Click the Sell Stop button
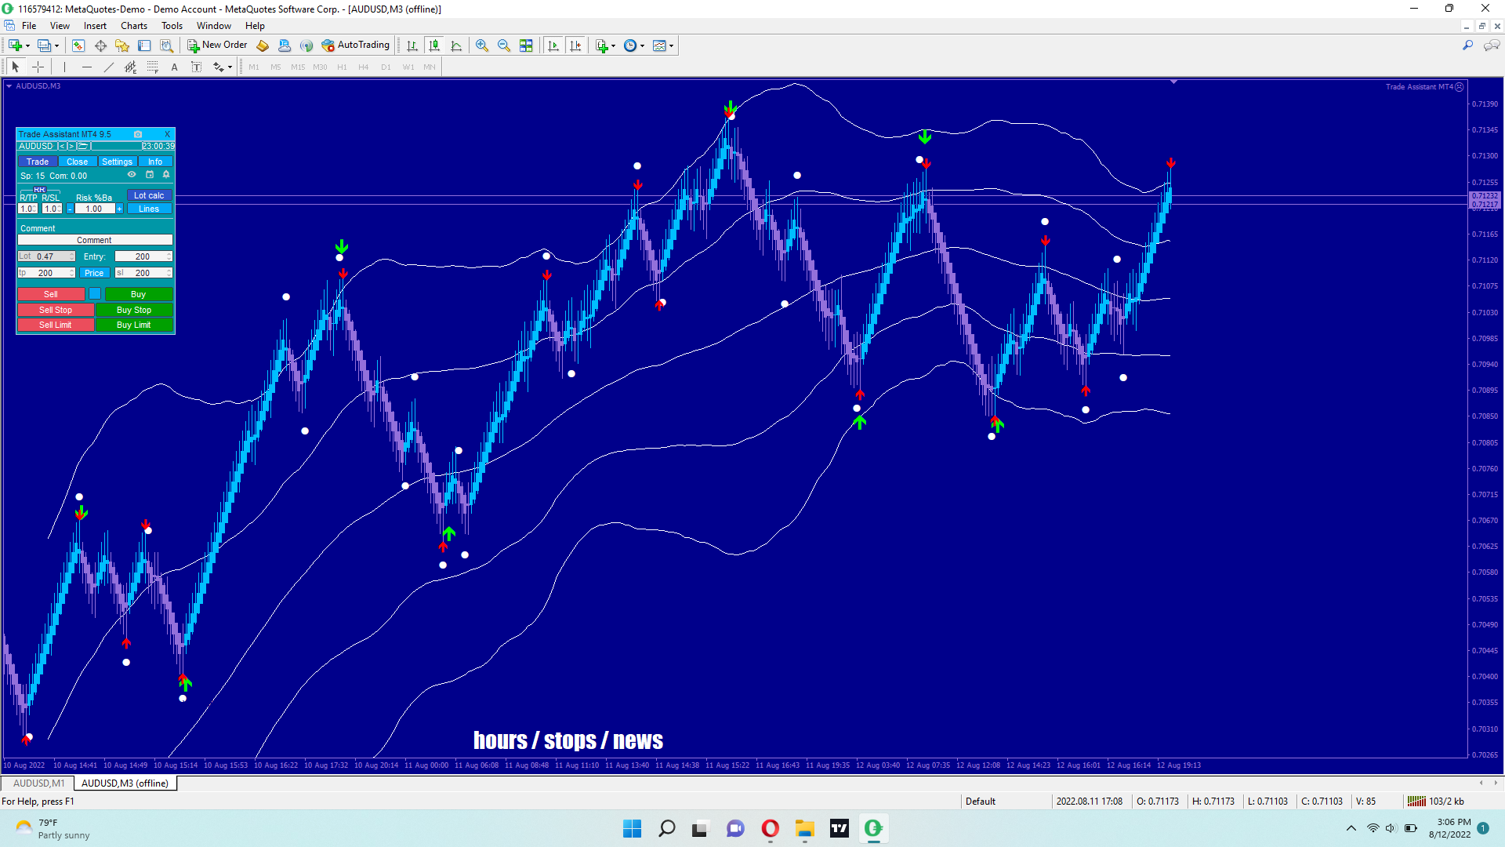Viewport: 1505px width, 847px height. coord(55,310)
